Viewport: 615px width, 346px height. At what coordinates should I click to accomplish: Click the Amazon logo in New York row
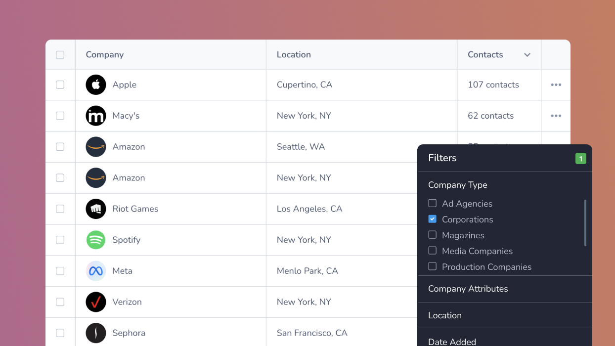click(x=96, y=178)
